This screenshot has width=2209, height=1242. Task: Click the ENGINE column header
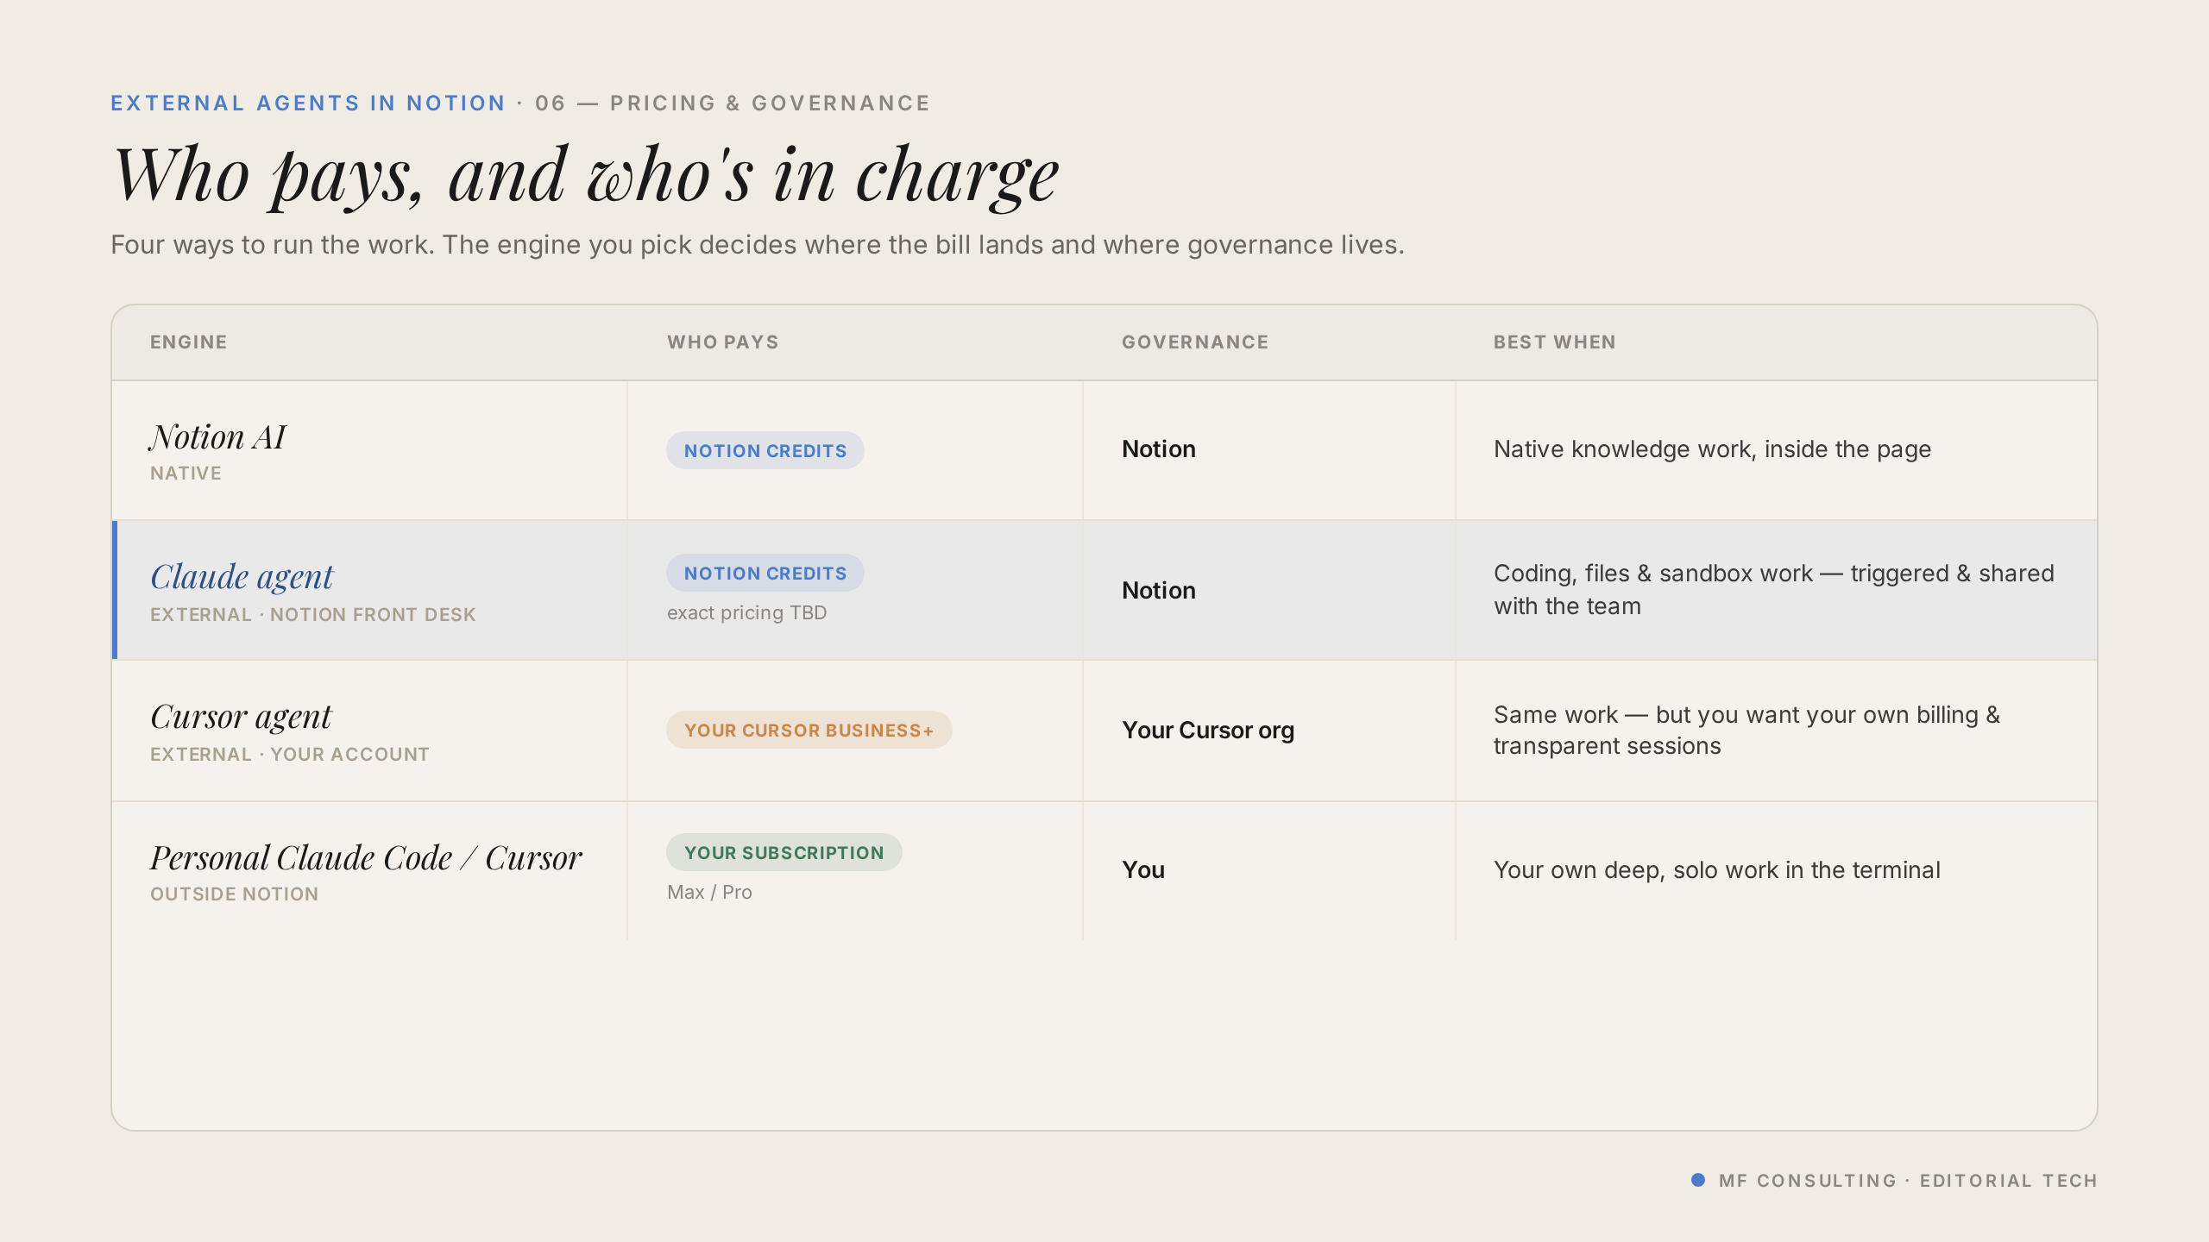[189, 342]
